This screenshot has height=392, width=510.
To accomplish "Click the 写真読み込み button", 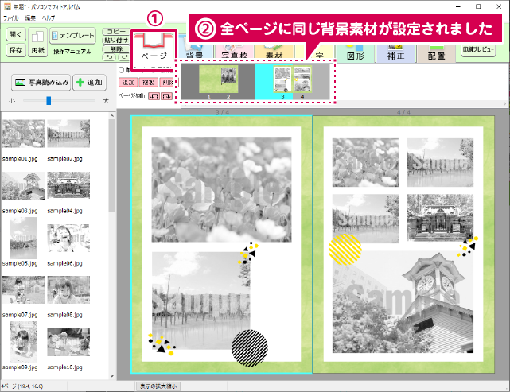I will point(41,83).
